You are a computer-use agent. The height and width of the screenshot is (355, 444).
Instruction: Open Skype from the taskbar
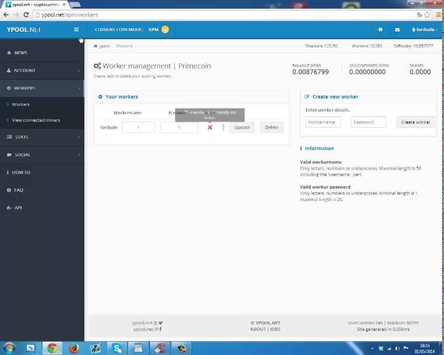click(116, 348)
